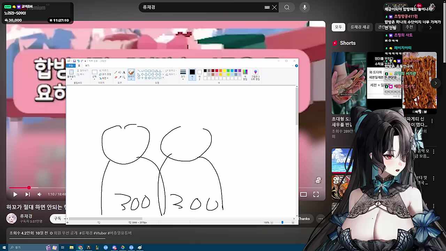
Task: Choose the Eraser tool in Paint
Action: point(116,77)
